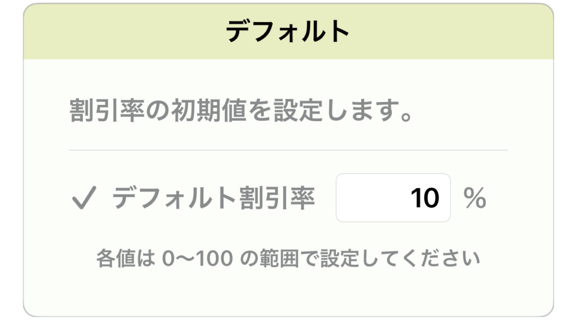Click the divider line under the description
Screen dimensions: 577x328
(x=288, y=148)
